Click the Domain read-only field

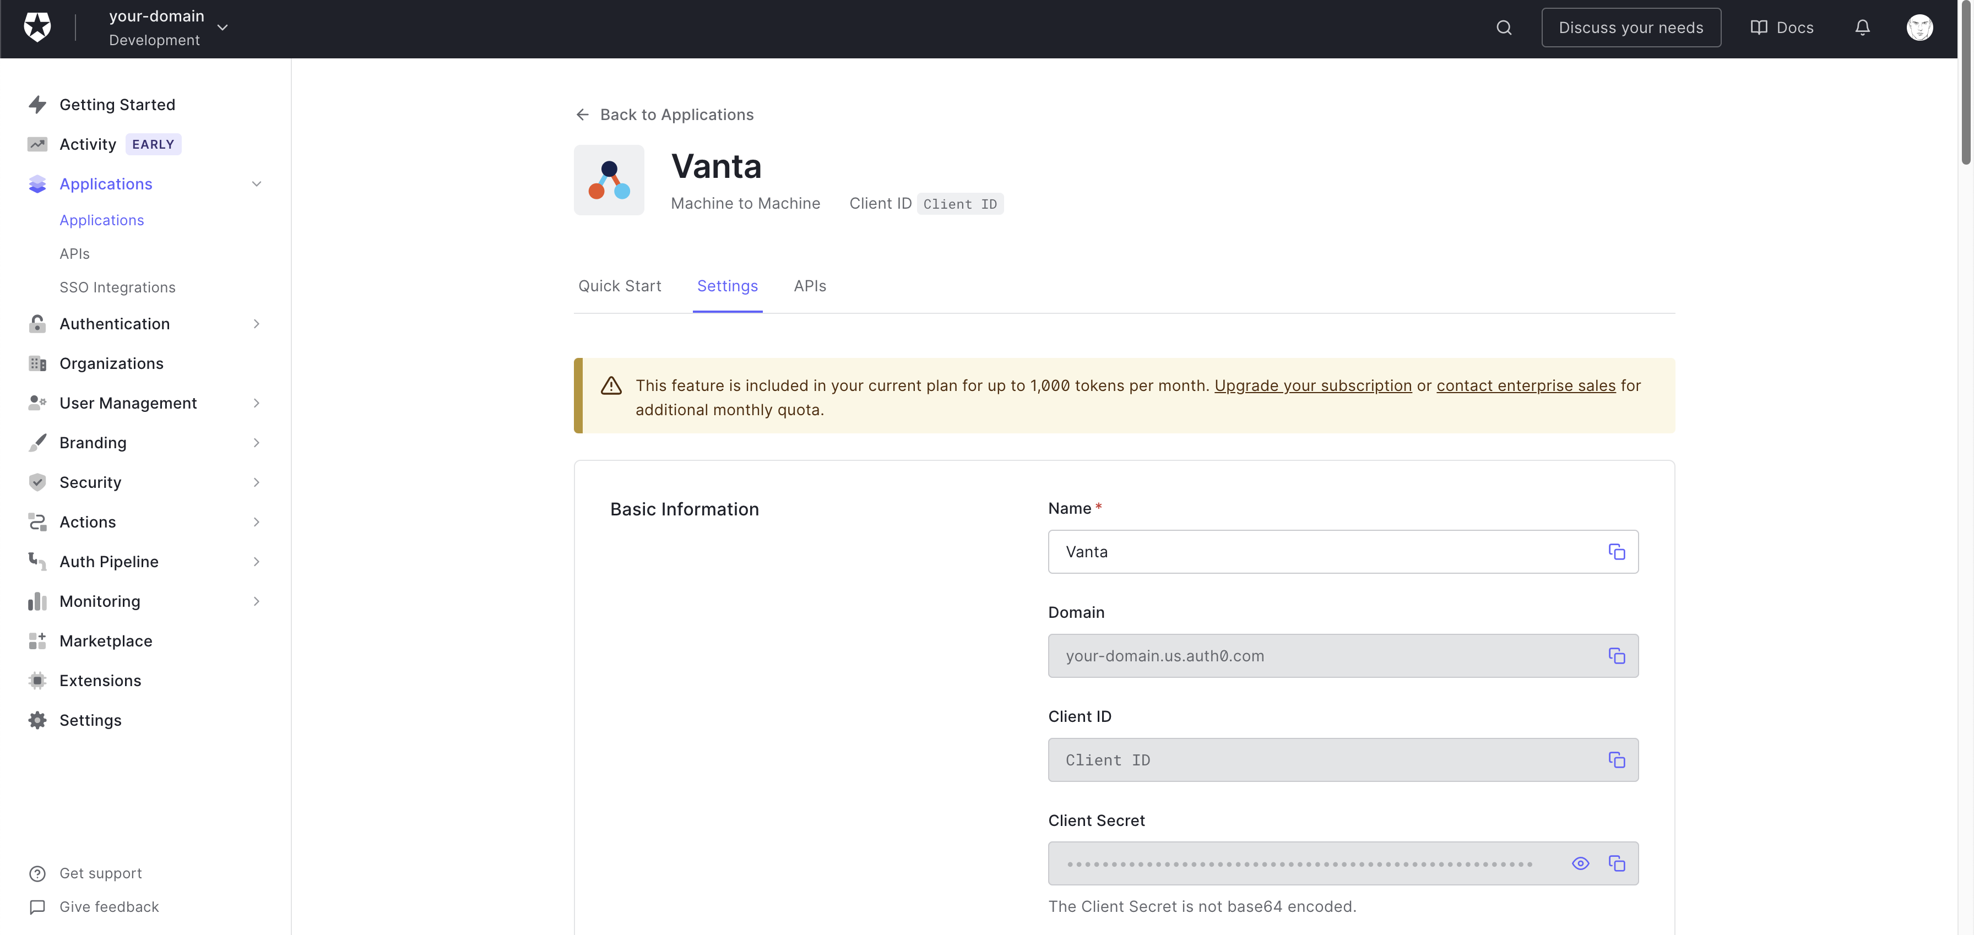[x=1343, y=656]
